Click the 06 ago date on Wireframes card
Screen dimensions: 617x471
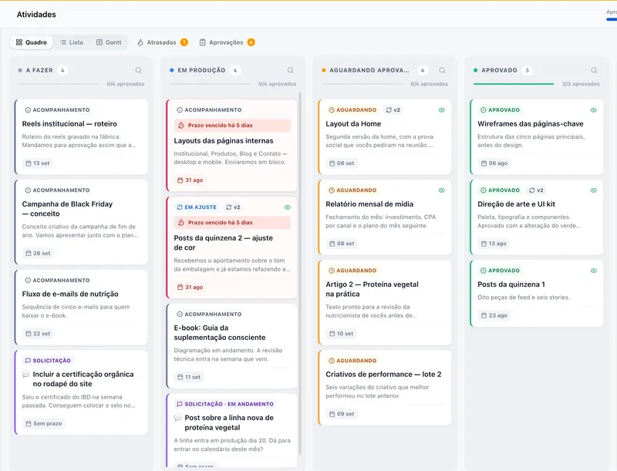coord(494,163)
